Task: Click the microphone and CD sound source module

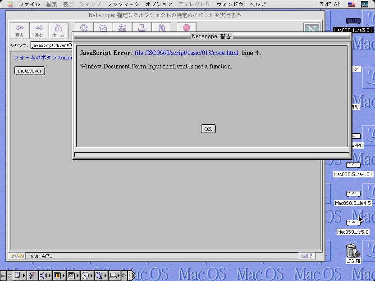Action: [x=32, y=276]
